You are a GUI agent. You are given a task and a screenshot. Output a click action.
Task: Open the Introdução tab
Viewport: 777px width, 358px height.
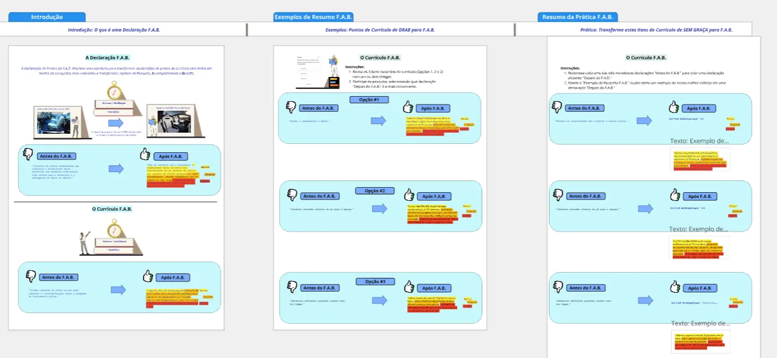[47, 17]
